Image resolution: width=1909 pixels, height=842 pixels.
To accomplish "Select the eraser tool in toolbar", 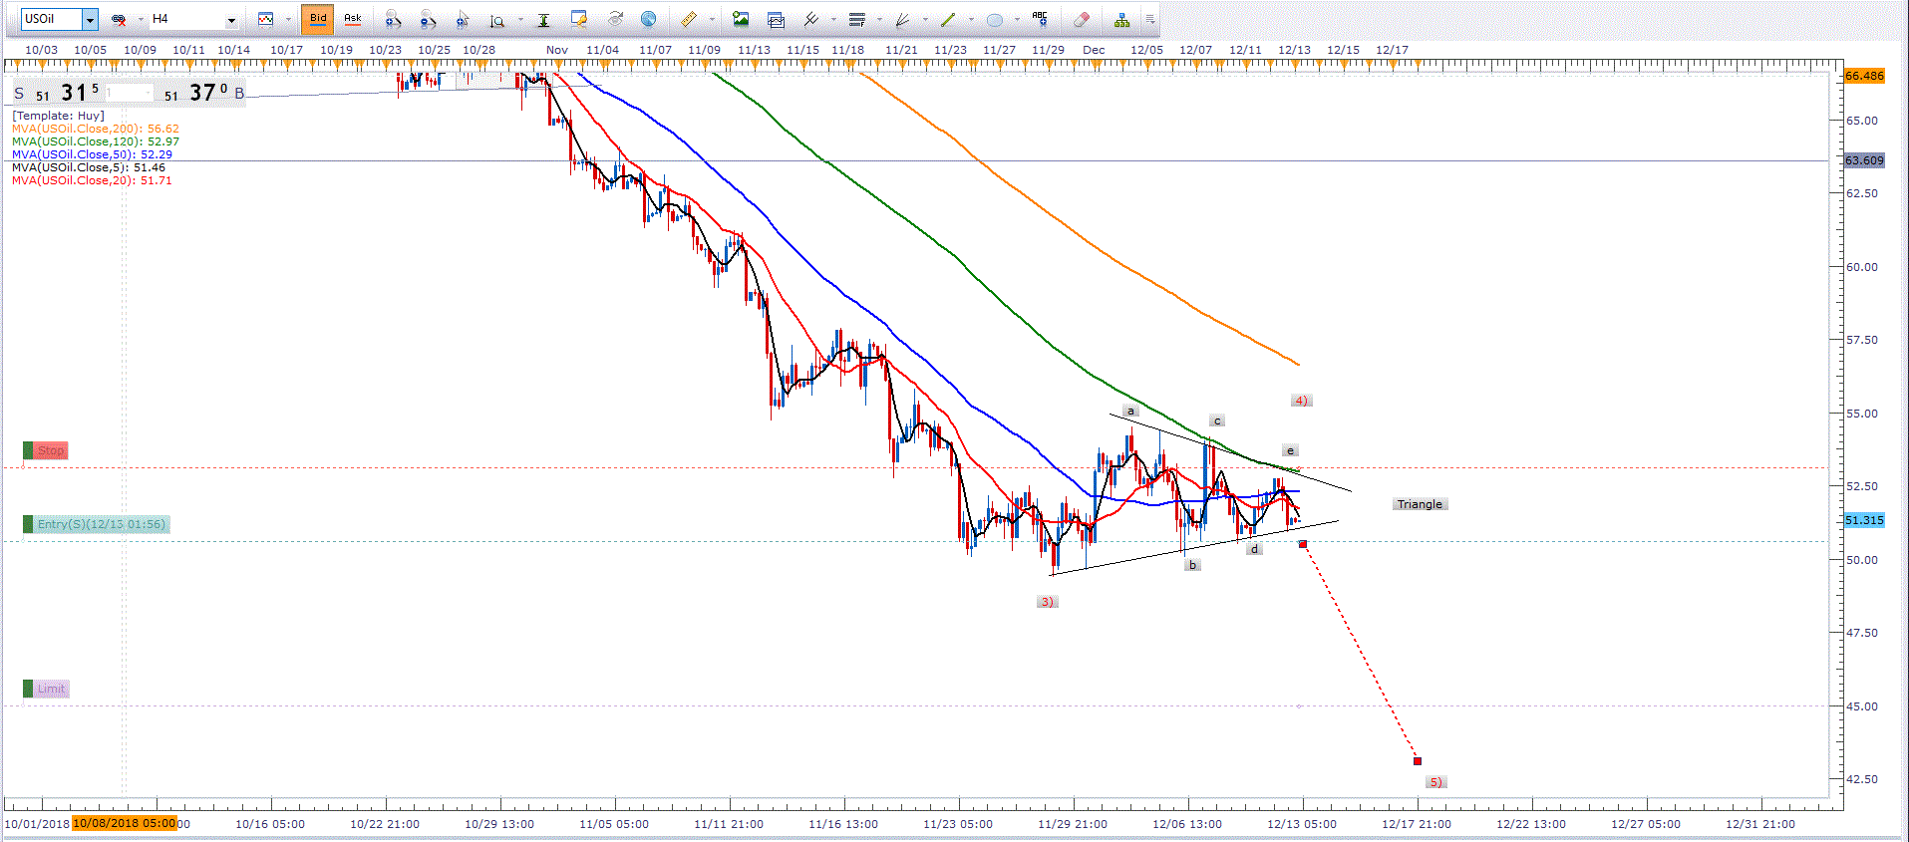I will [x=1081, y=19].
